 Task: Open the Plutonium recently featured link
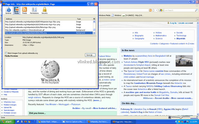tap(76, 104)
